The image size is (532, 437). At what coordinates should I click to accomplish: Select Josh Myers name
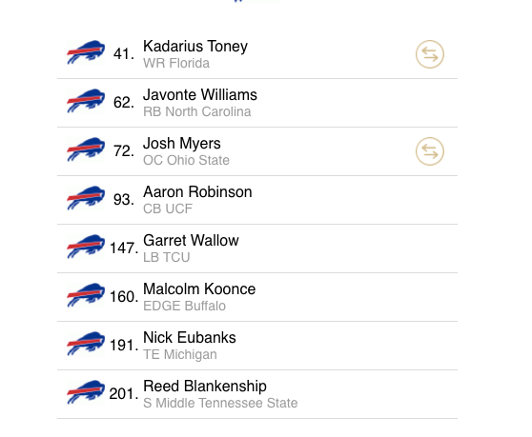pyautogui.click(x=182, y=144)
